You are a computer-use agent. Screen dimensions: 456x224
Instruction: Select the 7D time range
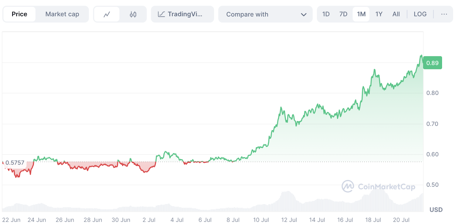[343, 14]
